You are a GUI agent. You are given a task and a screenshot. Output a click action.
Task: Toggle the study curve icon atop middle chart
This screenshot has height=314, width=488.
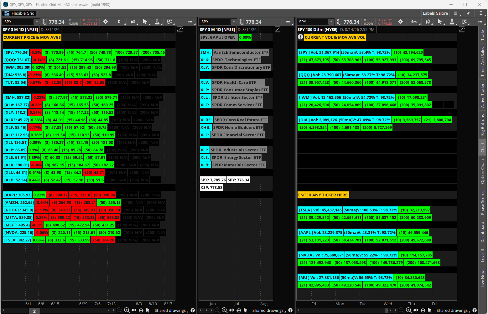pyautogui.click(x=278, y=29)
